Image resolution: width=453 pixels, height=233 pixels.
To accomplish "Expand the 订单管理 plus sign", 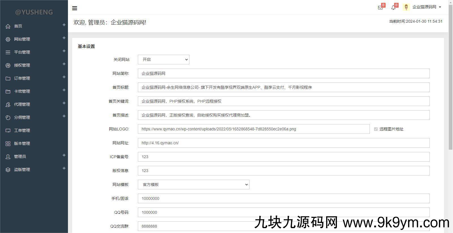I will (64, 77).
